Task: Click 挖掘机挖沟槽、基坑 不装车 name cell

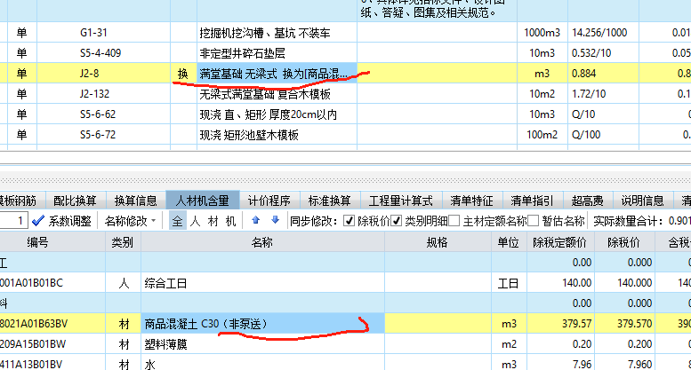Action: pyautogui.click(x=277, y=33)
